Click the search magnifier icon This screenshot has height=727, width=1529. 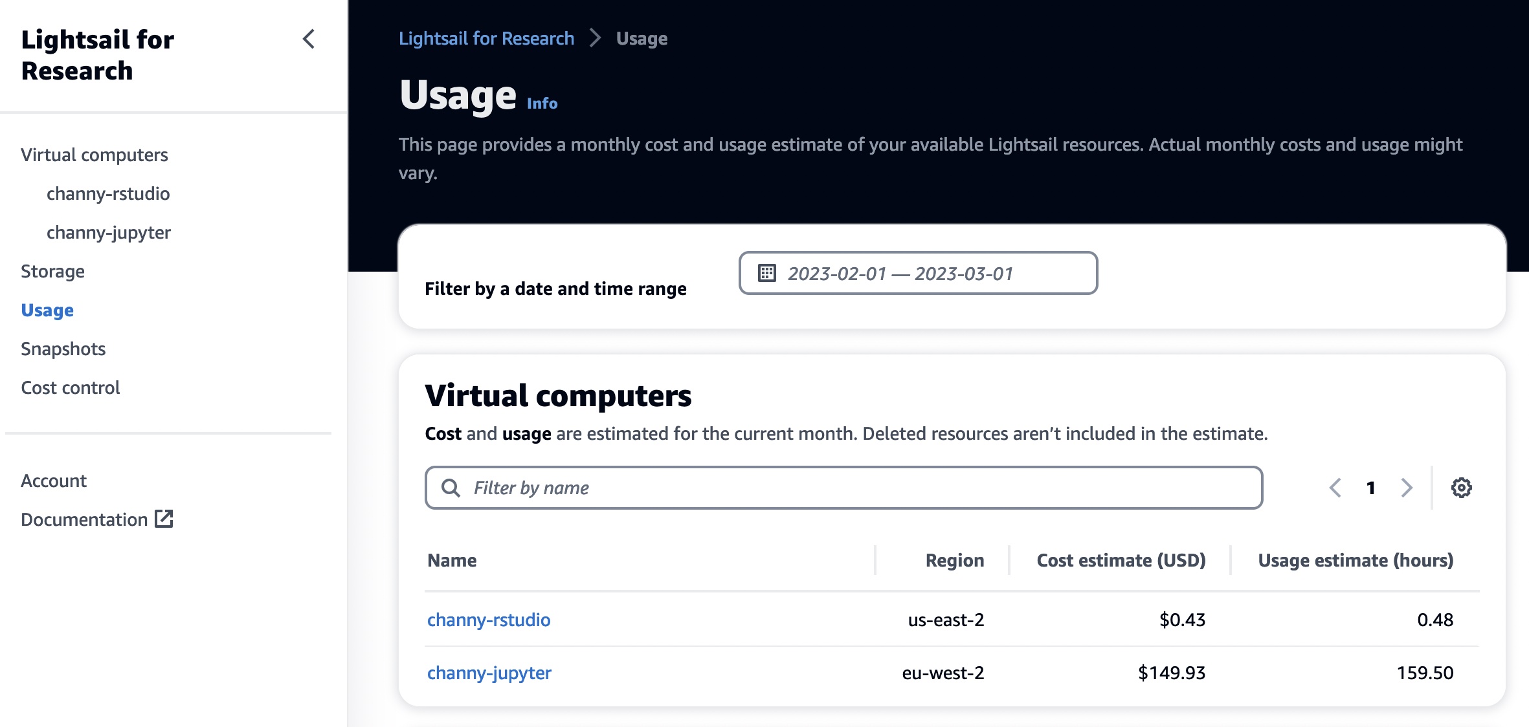coord(451,488)
